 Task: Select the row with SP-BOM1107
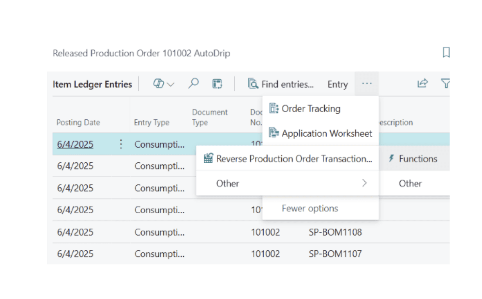pyautogui.click(x=335, y=254)
